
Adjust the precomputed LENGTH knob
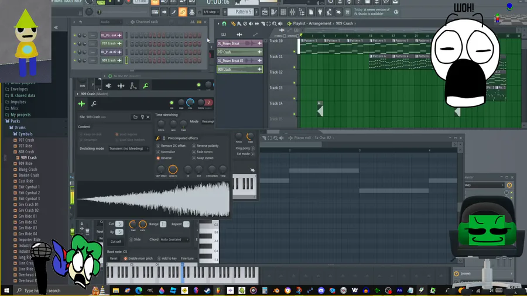(173, 169)
